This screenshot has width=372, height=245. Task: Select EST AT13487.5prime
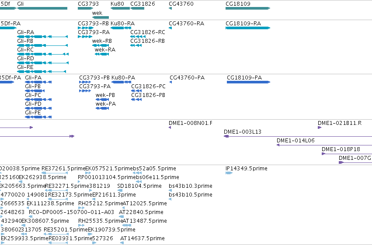[127, 225]
